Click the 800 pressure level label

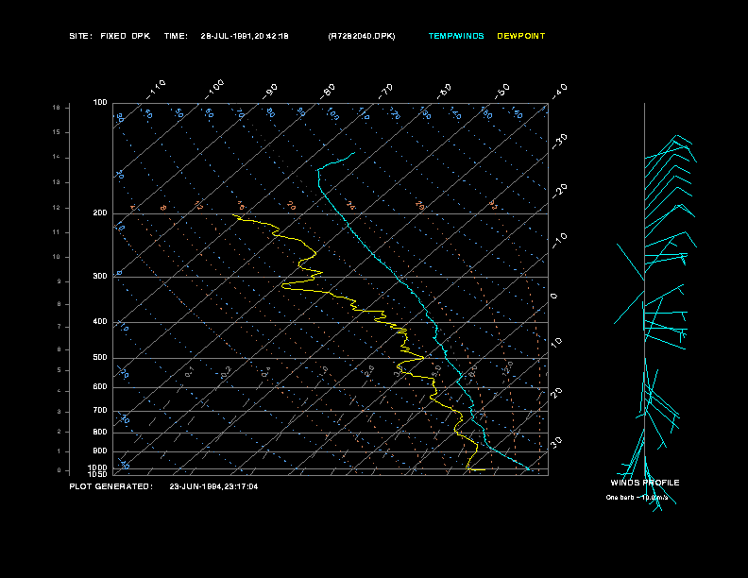pyautogui.click(x=100, y=432)
